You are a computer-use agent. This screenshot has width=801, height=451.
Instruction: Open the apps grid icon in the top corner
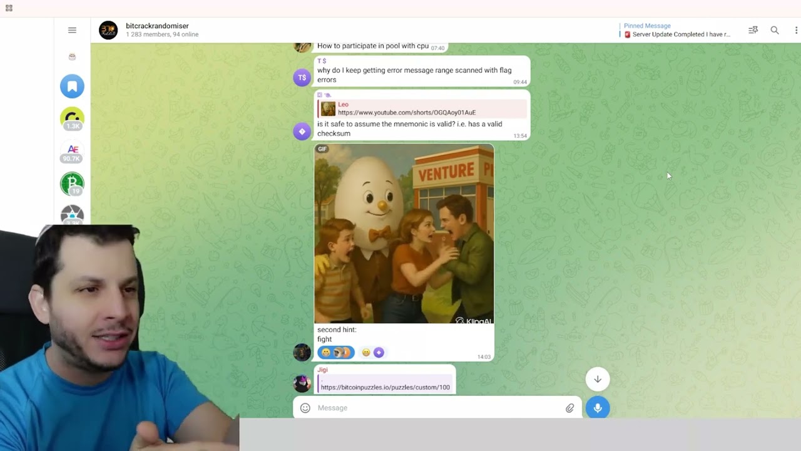pyautogui.click(x=9, y=8)
